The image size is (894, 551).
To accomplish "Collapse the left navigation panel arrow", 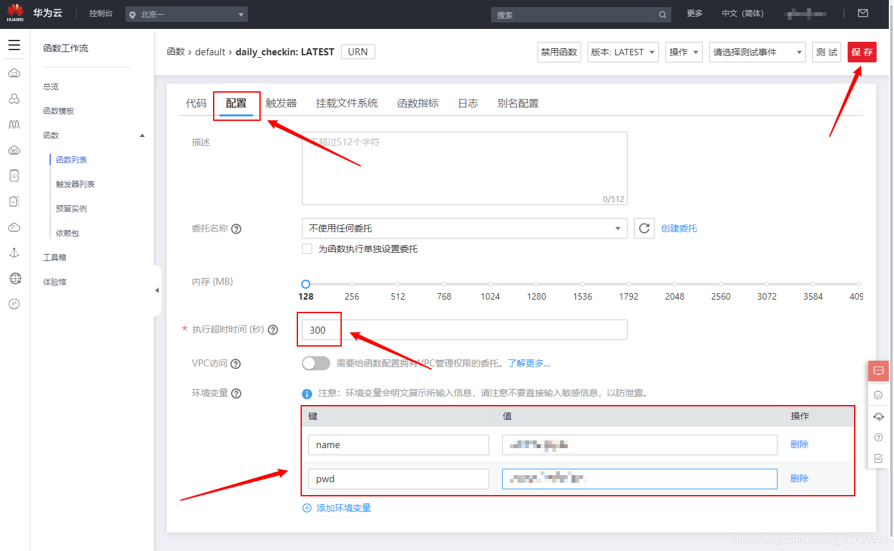I will pyautogui.click(x=157, y=291).
